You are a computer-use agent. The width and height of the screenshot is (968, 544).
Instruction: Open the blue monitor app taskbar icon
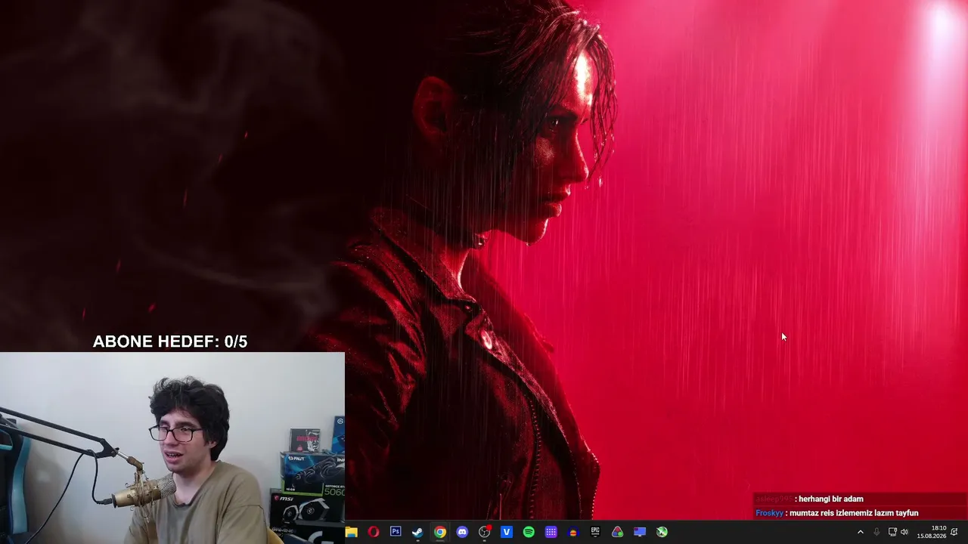640,532
